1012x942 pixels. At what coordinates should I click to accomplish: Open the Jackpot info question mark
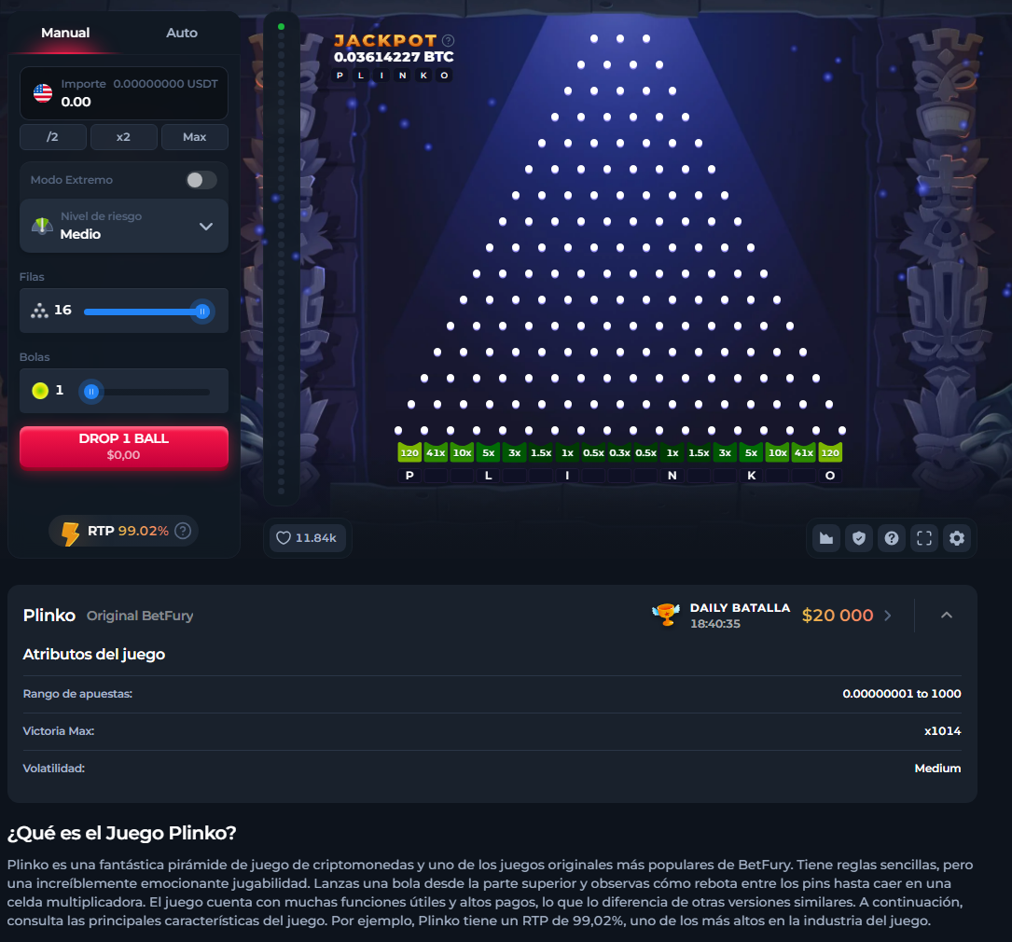pos(449,41)
